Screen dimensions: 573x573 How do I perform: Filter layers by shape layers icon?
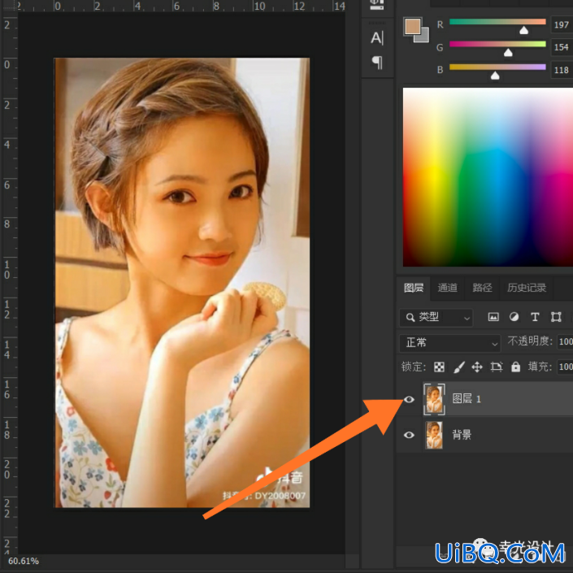point(556,317)
